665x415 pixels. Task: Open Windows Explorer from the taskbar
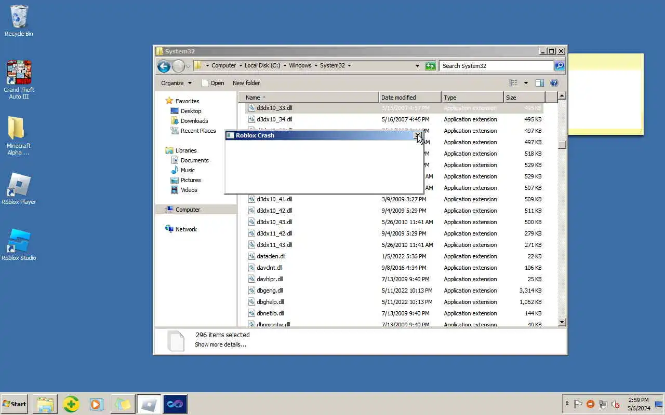click(45, 404)
